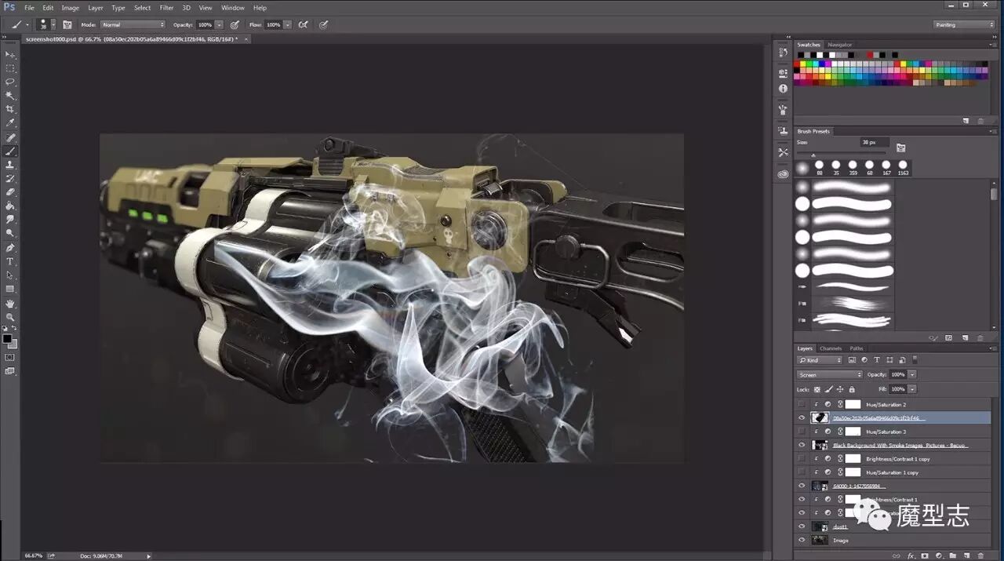Viewport: 1004px width, 561px height.
Task: Show the Hue/Saturation 3 layer
Action: (802, 432)
